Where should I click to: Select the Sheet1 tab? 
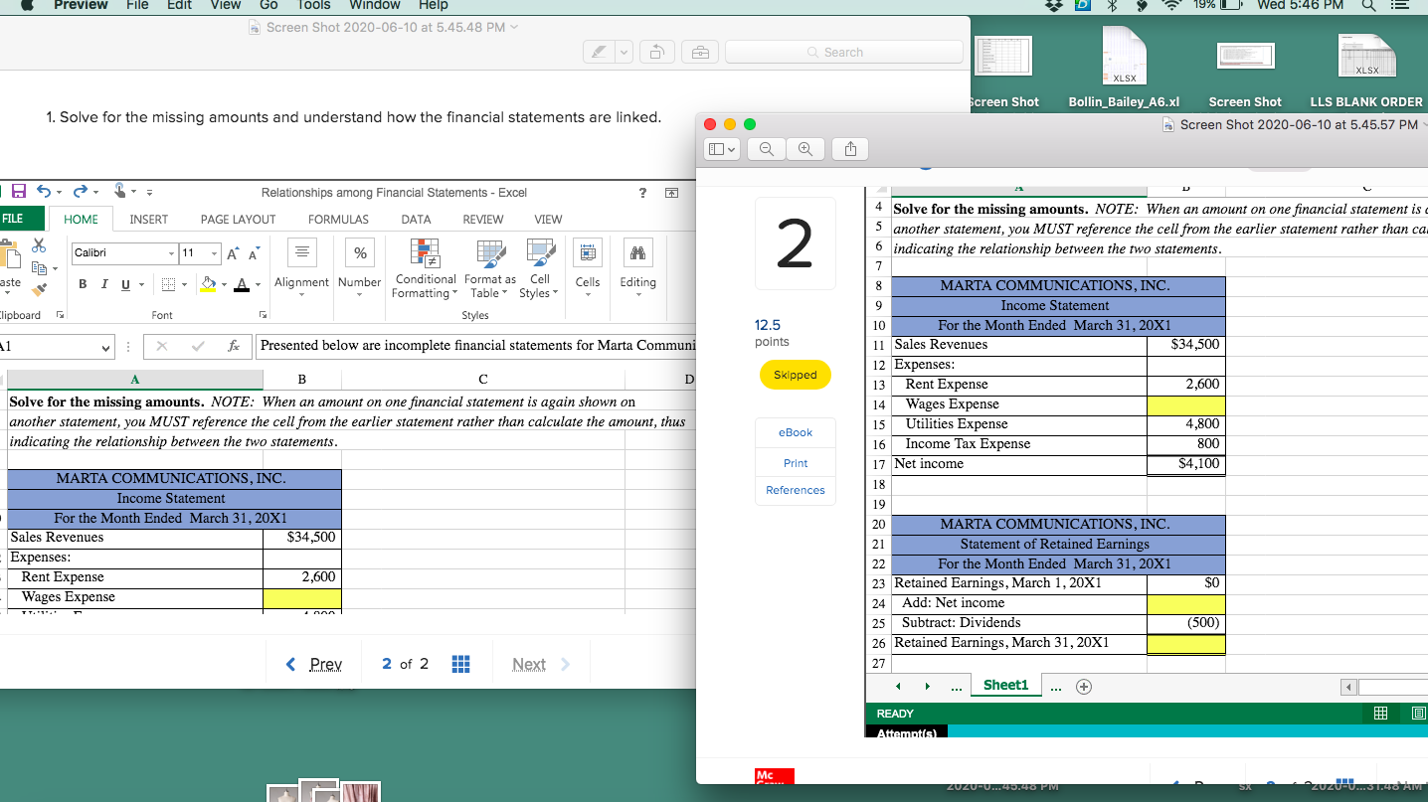[1005, 685]
